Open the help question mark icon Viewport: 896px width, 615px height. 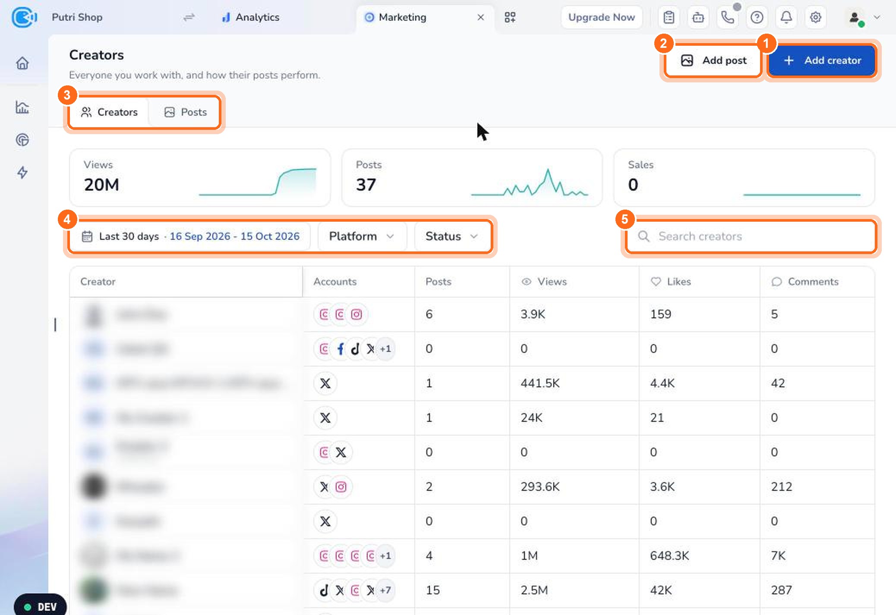point(757,17)
